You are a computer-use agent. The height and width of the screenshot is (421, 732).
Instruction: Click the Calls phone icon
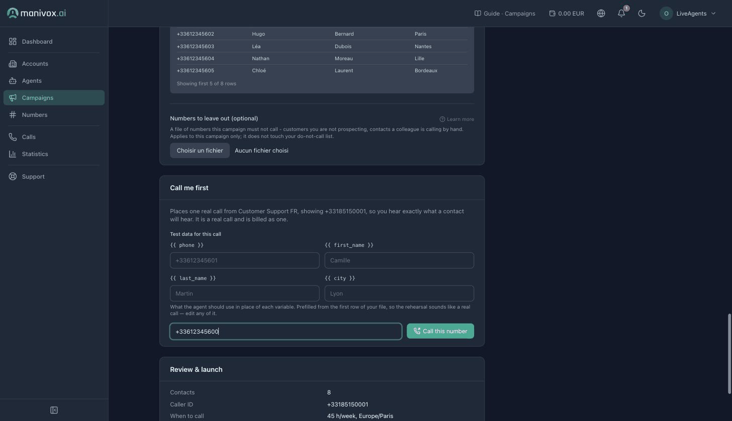pyautogui.click(x=13, y=137)
